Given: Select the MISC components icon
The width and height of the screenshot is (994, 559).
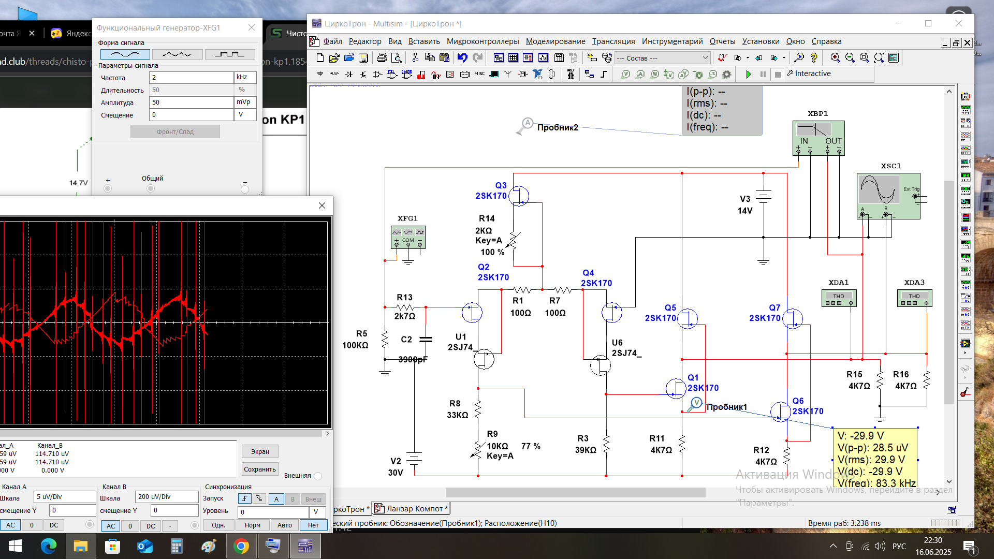Looking at the screenshot, I should click(x=479, y=75).
